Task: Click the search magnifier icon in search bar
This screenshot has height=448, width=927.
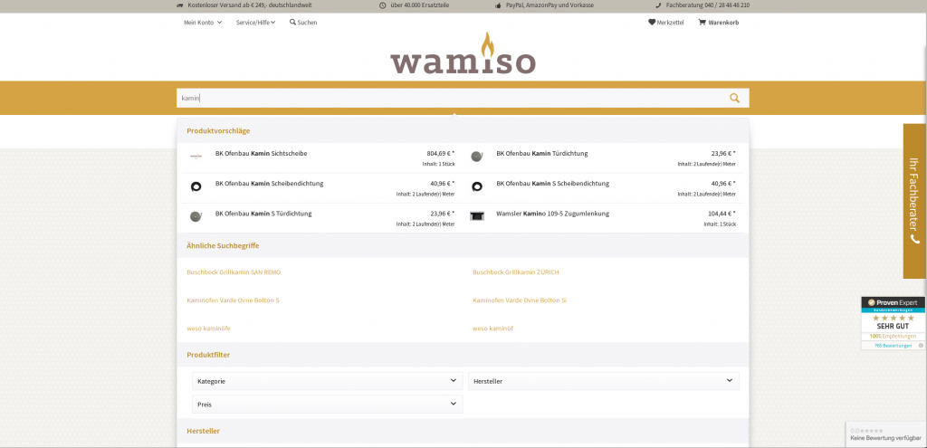Action: pos(734,98)
